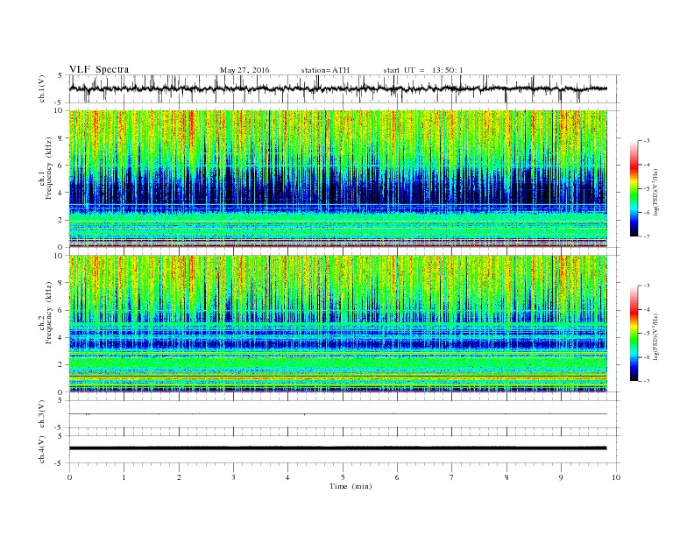Select the date text "May 27, 2016"
Screen dimensions: 694x536
[x=244, y=70]
